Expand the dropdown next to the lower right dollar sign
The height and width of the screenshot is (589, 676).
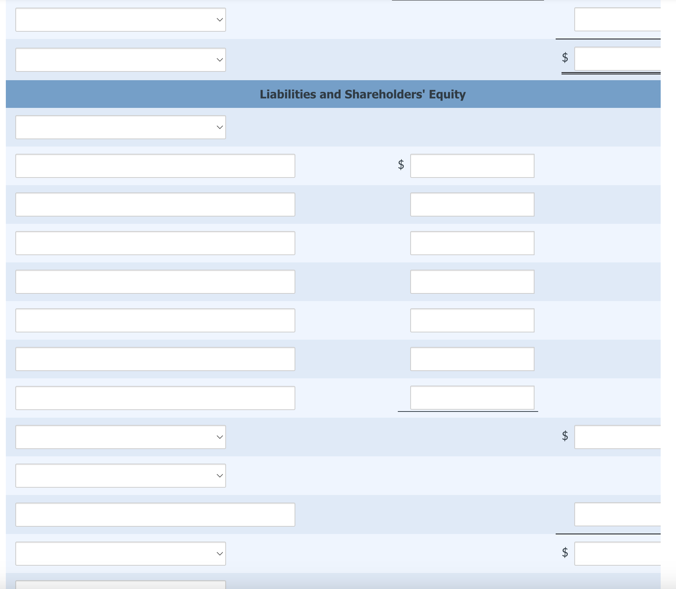(120, 553)
